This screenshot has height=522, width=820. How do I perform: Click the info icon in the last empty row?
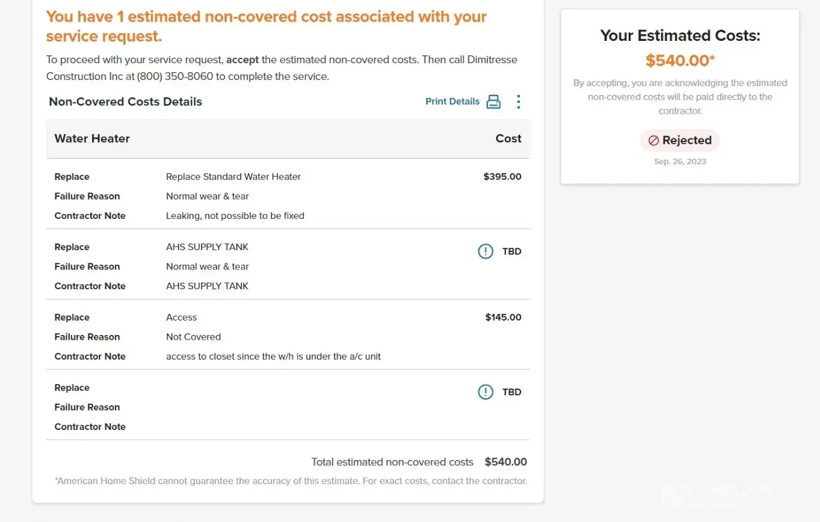pos(486,392)
